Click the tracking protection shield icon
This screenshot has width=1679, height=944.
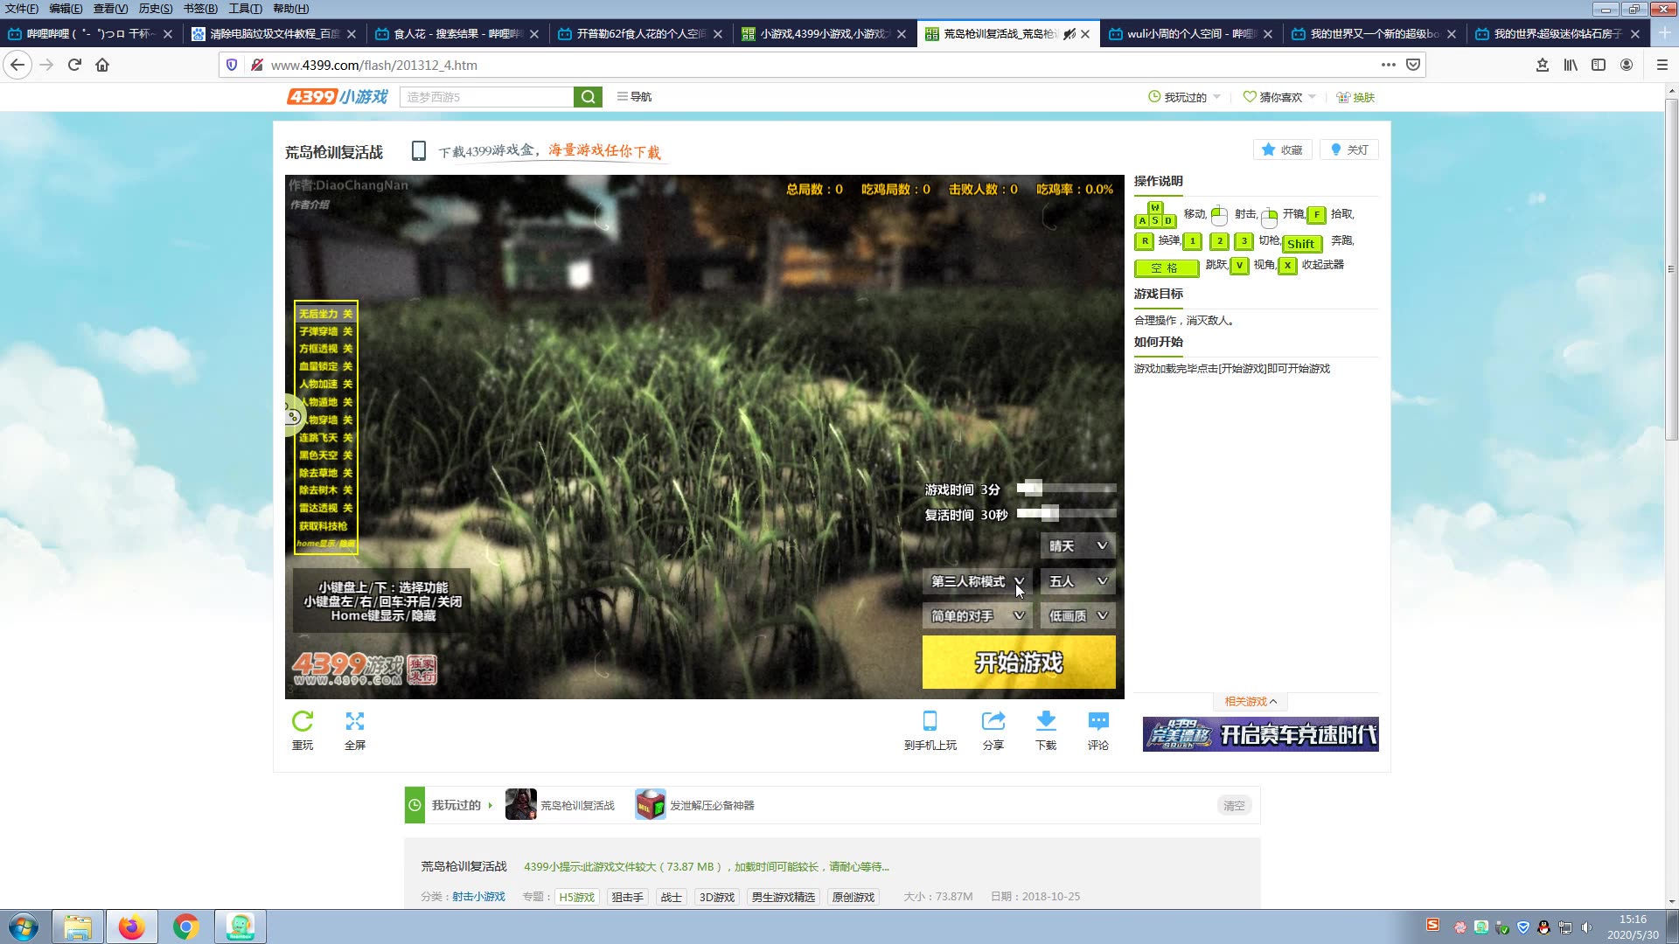click(232, 65)
